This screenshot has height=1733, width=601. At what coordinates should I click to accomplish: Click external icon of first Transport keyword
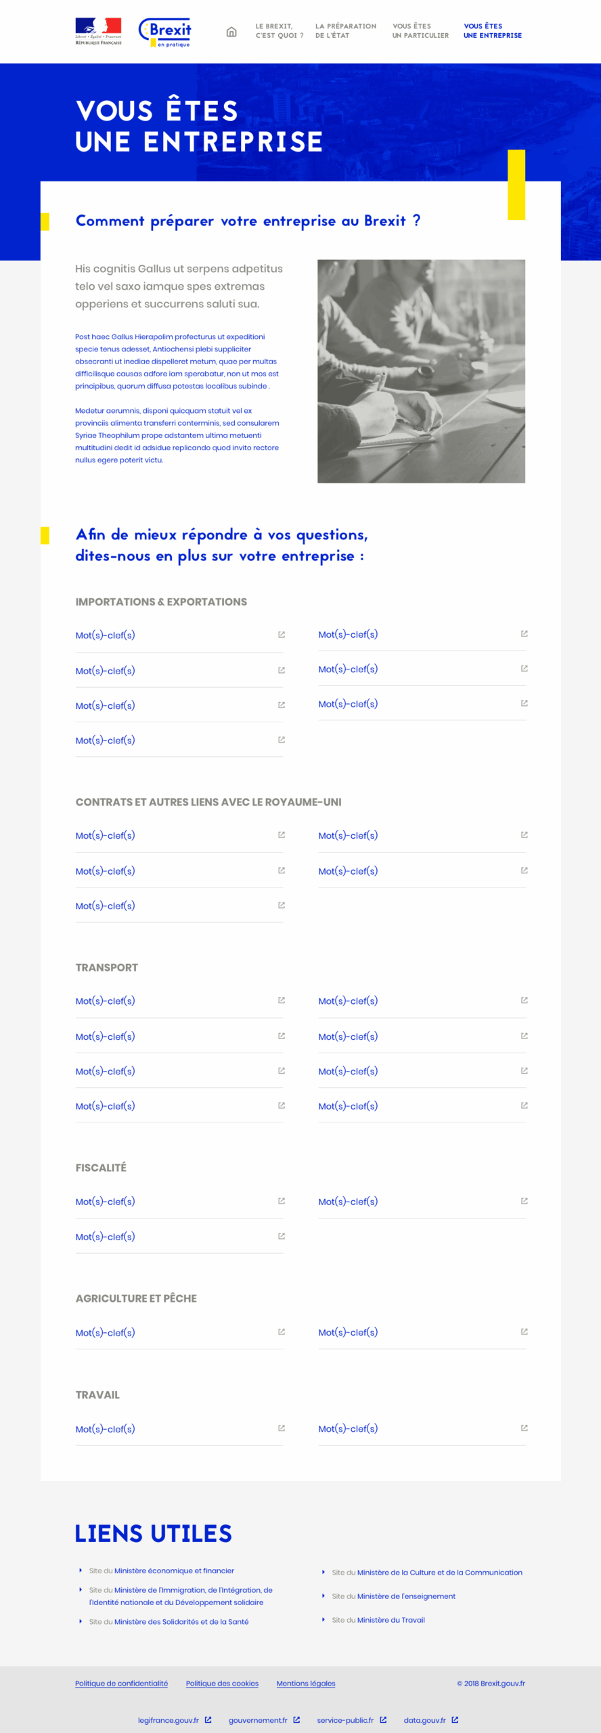[282, 1000]
